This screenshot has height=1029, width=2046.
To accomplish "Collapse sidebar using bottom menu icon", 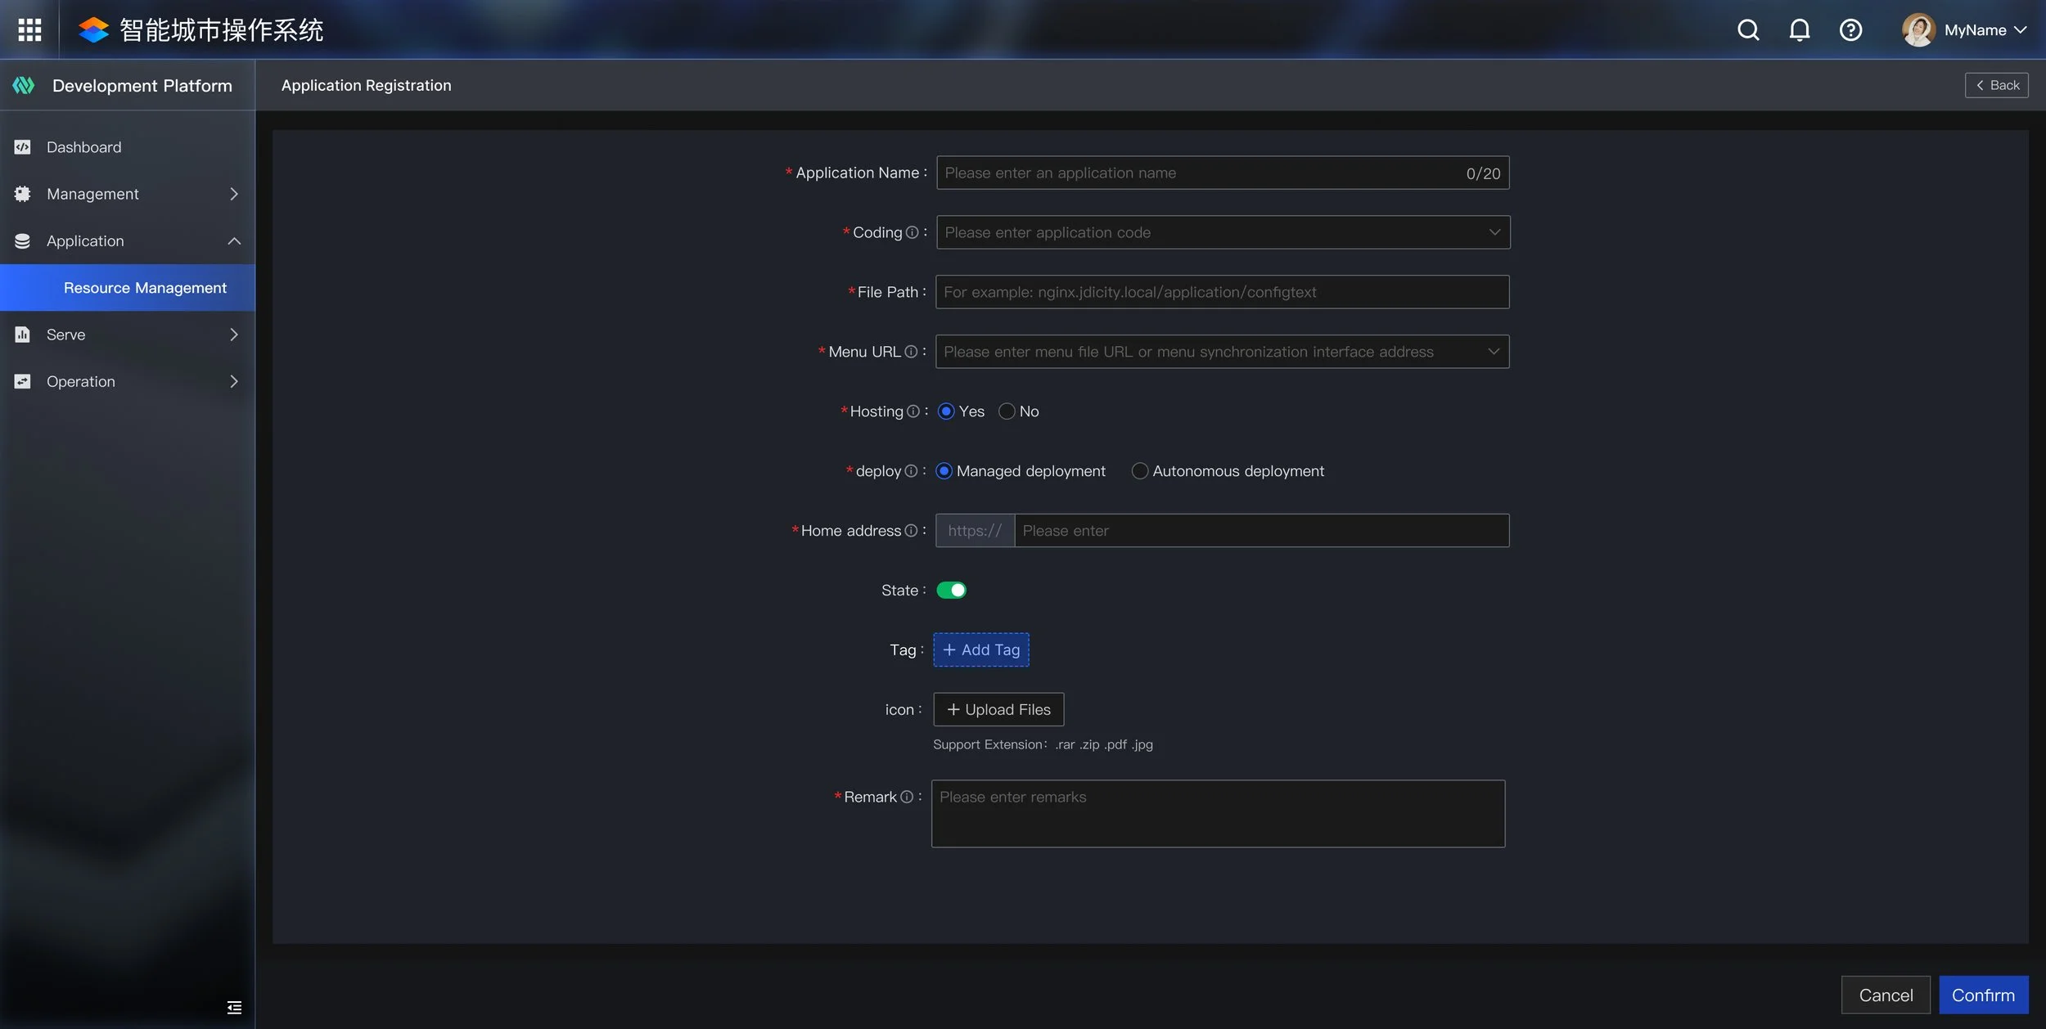I will coord(234,1007).
